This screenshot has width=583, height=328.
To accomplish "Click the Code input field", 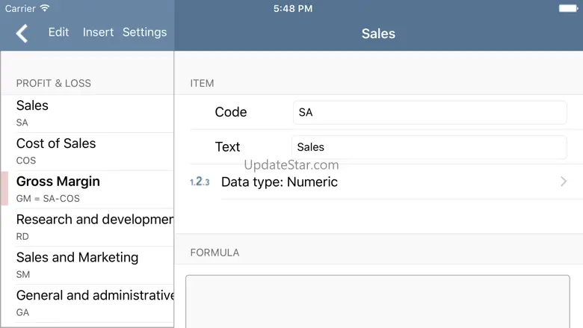I will tap(429, 113).
